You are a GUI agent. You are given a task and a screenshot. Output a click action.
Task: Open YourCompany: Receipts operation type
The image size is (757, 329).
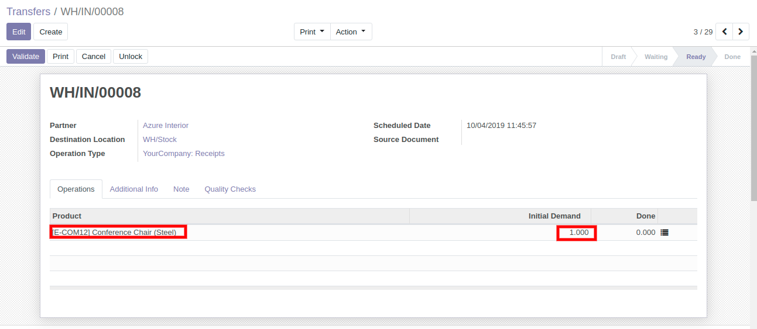pos(184,153)
